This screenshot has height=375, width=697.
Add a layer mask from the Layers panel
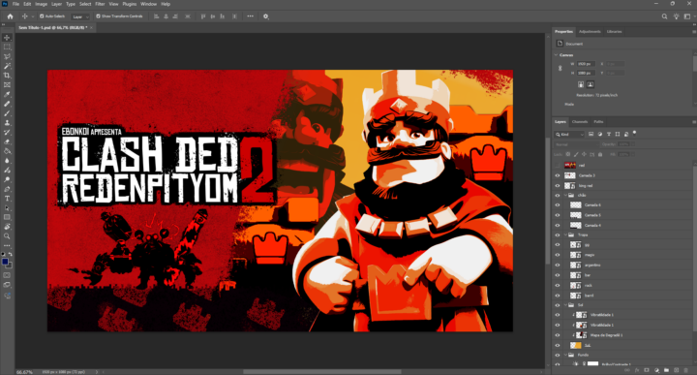pos(647,370)
